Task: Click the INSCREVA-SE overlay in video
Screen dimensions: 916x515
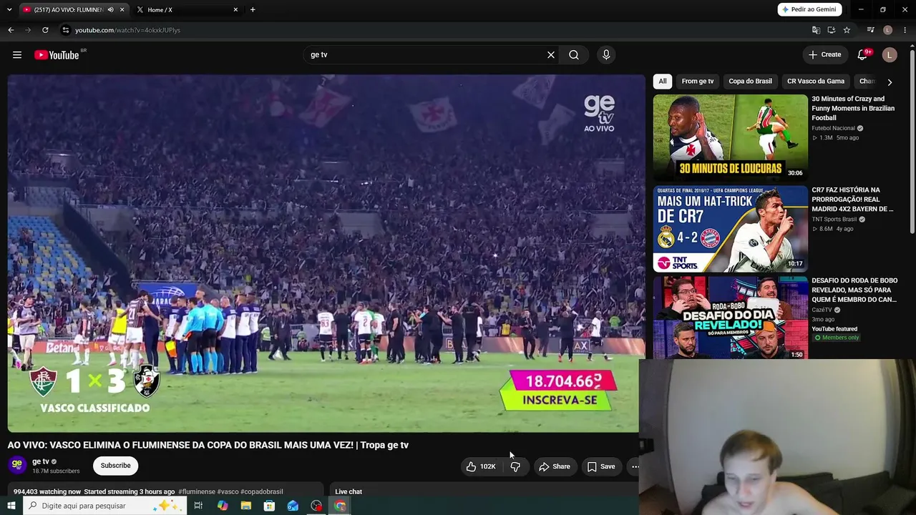Action: click(x=560, y=400)
